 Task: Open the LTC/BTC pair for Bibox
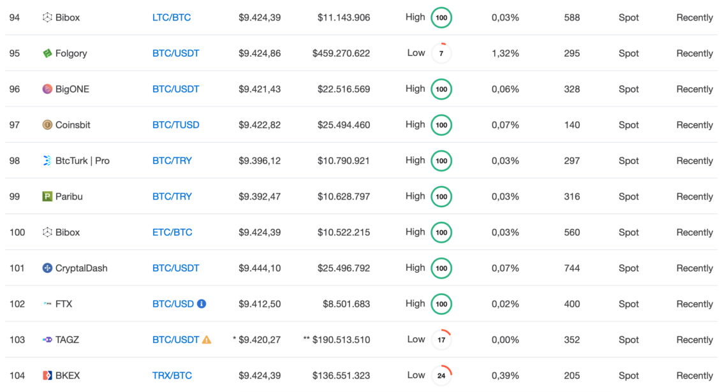point(171,17)
